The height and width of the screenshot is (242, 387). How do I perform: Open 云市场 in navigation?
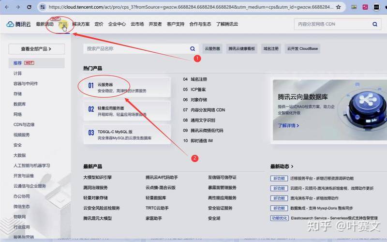click(137, 24)
